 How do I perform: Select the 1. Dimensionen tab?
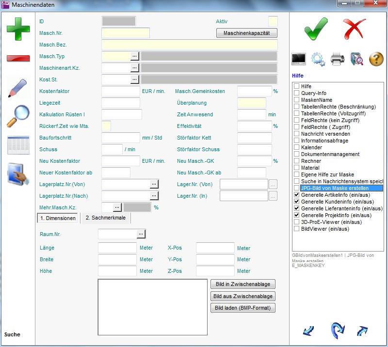coord(58,219)
